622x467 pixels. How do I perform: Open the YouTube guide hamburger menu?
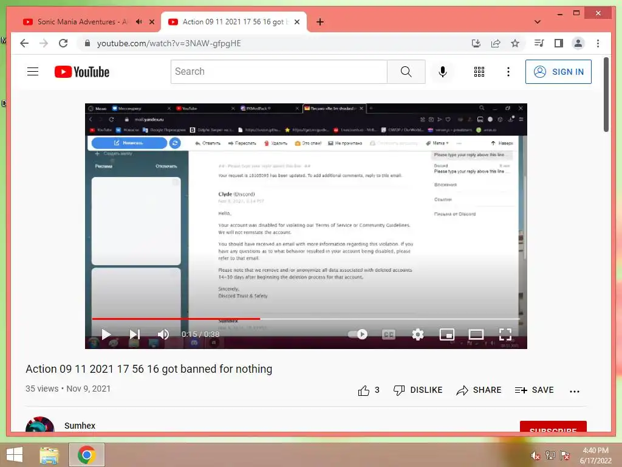click(x=33, y=72)
